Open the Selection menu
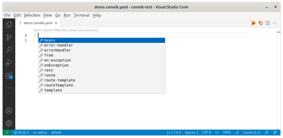Viewport: 283px width, 138px height. (32, 15)
